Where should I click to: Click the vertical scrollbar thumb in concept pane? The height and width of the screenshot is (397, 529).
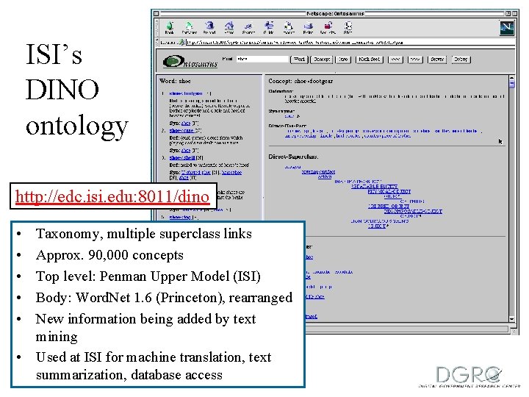[x=512, y=84]
